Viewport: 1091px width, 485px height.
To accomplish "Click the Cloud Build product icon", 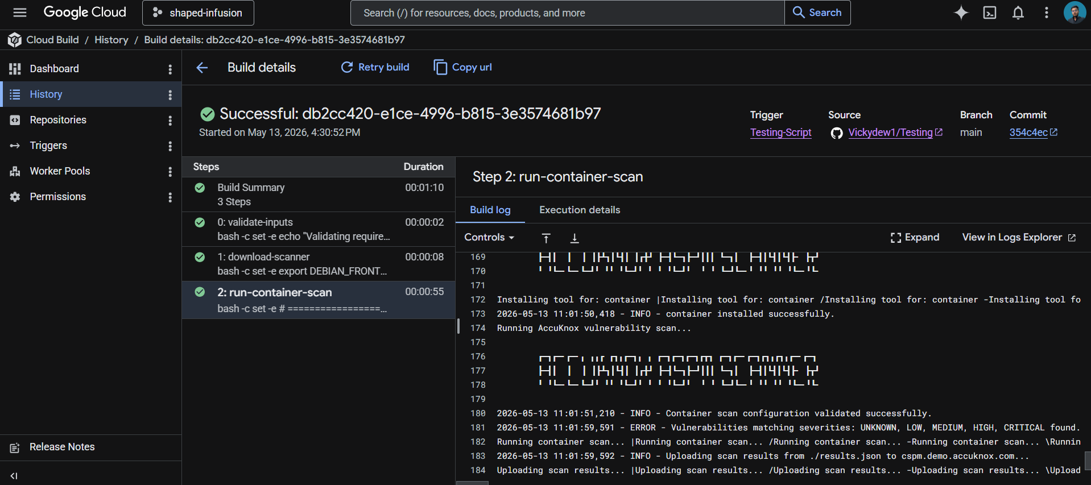I will coord(14,40).
